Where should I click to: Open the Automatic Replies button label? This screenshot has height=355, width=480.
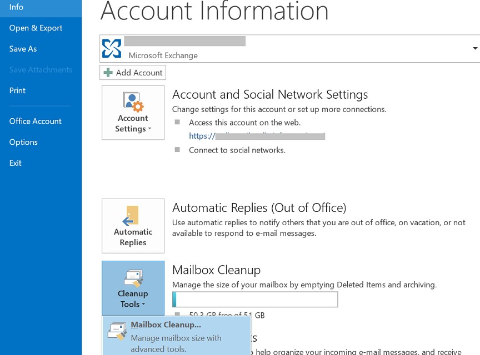click(x=133, y=237)
